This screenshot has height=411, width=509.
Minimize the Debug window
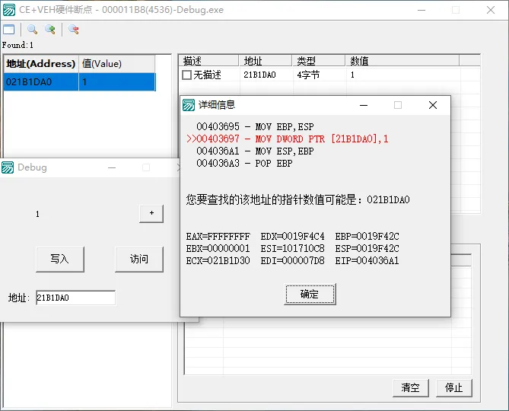112,167
